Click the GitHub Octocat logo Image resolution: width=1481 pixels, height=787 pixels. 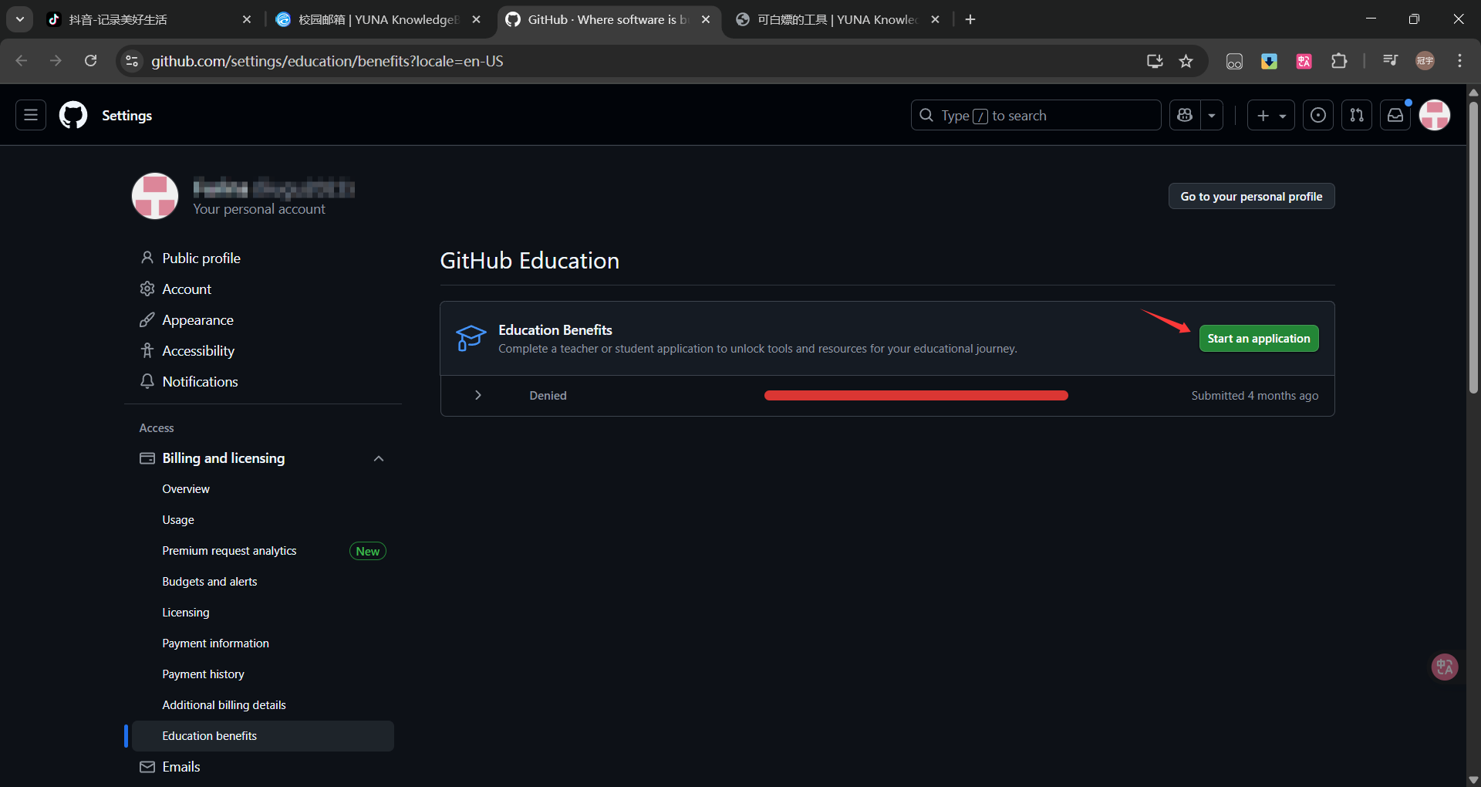point(73,115)
